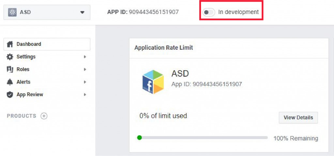Open the Alerts menu item

click(47, 82)
